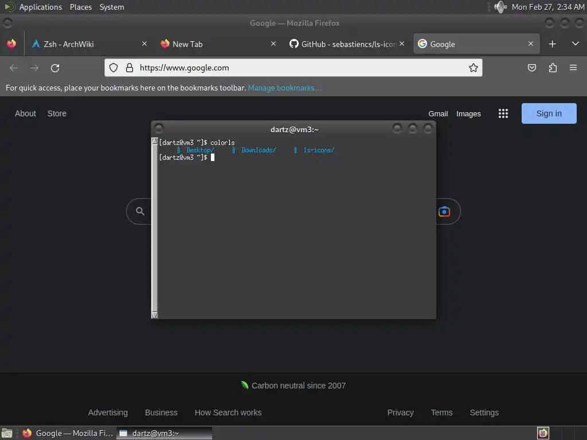This screenshot has width=587, height=440.
Task: Open the System menu
Action: [112, 7]
